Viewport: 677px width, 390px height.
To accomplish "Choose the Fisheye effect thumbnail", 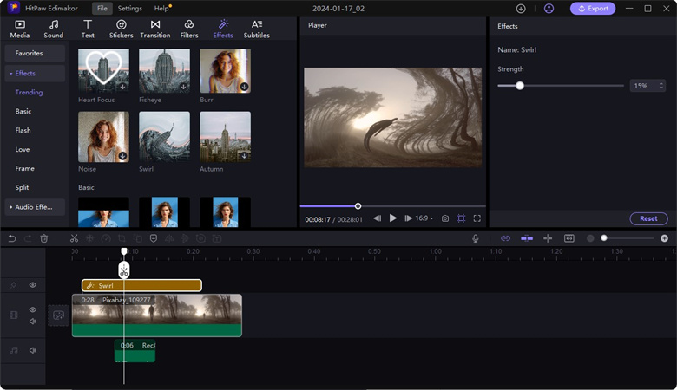I will 164,71.
